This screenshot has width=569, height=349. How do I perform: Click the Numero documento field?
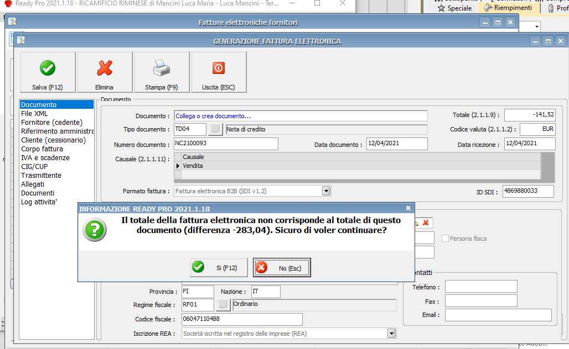pos(225,144)
